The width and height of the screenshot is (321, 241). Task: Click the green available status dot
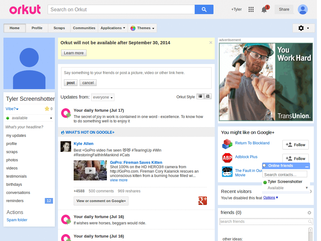pos(8,118)
